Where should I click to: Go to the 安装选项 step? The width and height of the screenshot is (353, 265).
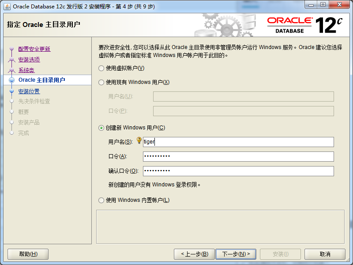[x=29, y=60]
